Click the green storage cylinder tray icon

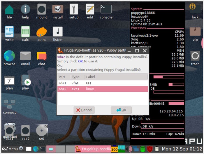click(x=143, y=149)
